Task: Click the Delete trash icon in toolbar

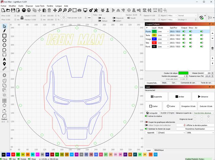Action: click(49, 10)
